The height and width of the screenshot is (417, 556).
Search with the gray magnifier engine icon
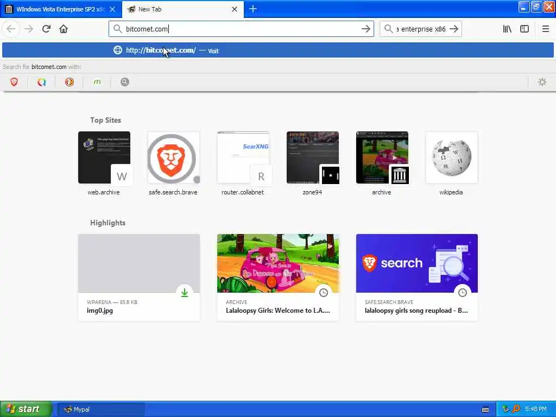[125, 83]
